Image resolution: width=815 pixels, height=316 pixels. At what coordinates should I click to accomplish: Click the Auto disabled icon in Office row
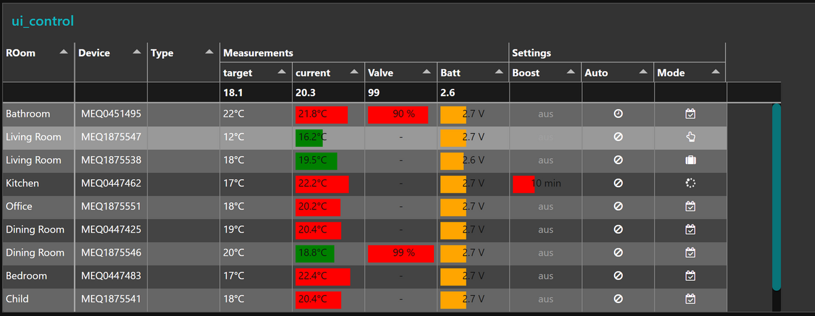pos(618,206)
